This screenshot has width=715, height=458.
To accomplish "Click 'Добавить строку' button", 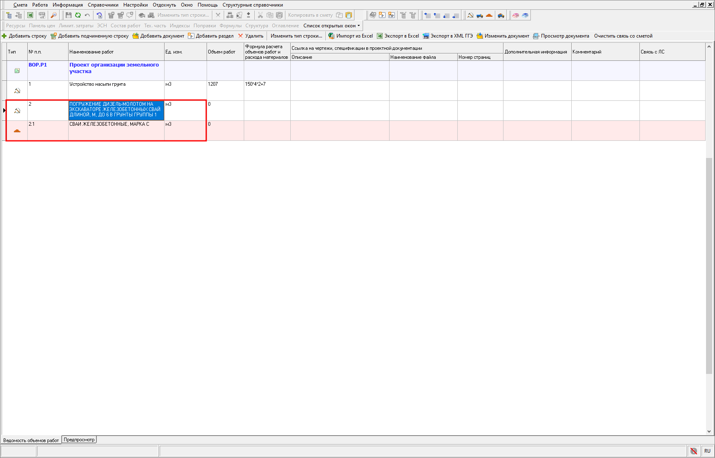I will pos(24,36).
